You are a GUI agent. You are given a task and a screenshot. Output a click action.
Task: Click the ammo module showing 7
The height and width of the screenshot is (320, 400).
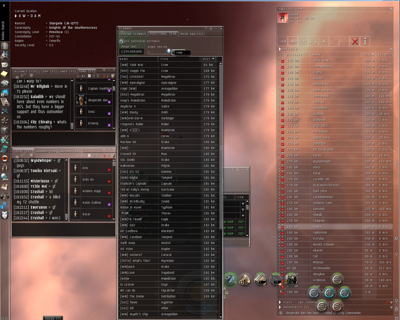(x=260, y=280)
